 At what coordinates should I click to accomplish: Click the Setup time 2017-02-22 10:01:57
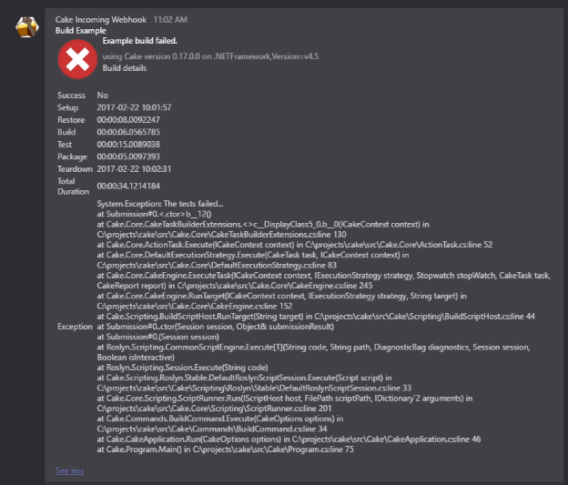[x=134, y=107]
